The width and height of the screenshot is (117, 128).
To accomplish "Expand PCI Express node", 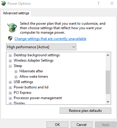I will (x=10, y=93).
